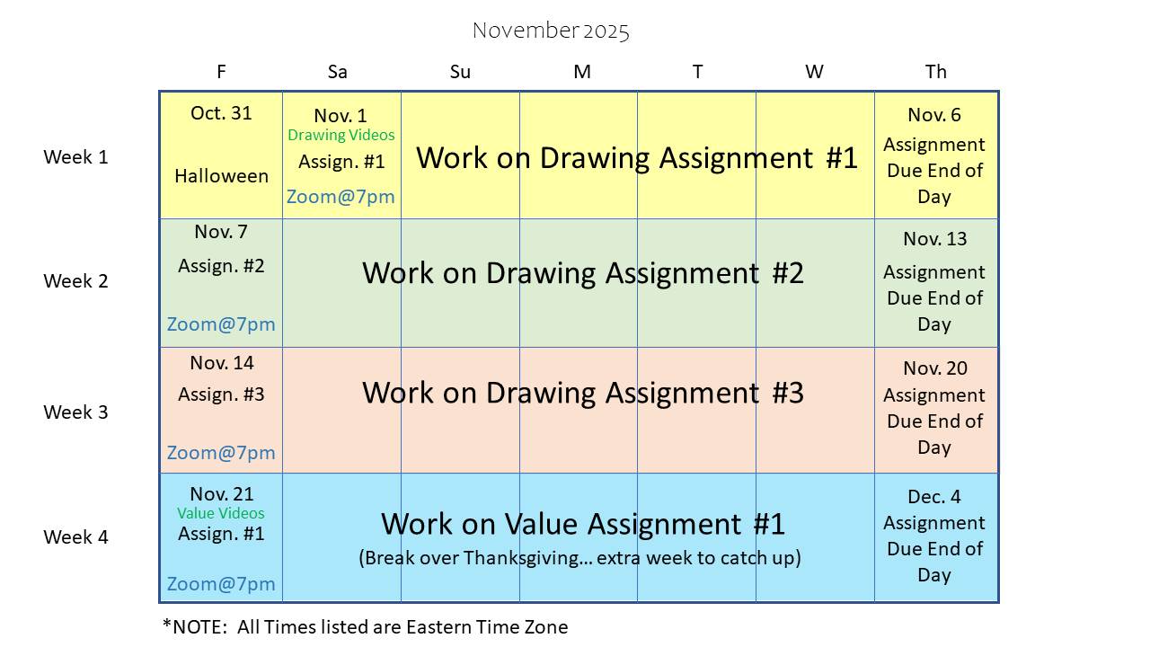Click the Work on Value Assignment #1 heading

(582, 524)
